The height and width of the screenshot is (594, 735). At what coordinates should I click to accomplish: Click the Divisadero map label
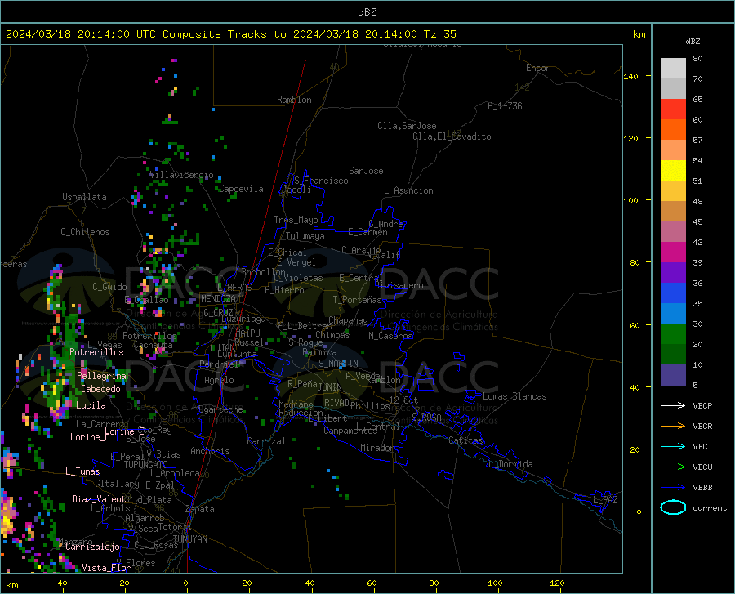(x=399, y=285)
